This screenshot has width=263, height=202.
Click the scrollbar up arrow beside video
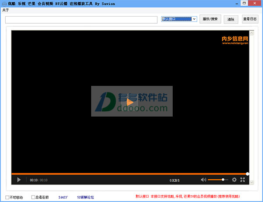252,33
